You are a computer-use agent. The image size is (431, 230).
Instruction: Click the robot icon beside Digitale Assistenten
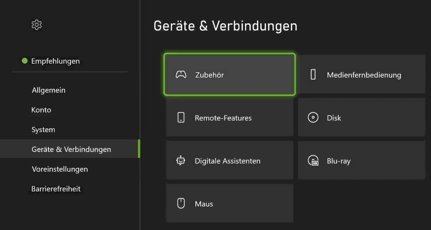[181, 161]
